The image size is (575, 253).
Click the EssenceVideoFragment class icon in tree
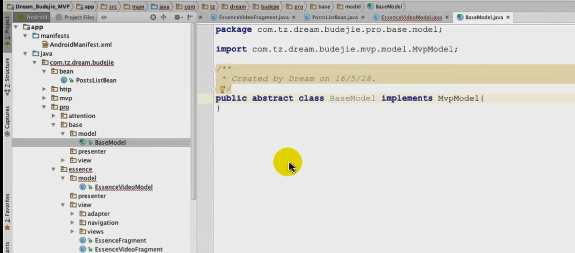click(83, 249)
